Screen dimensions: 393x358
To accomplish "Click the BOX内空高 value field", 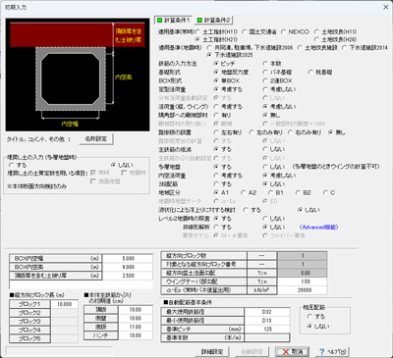I will pos(128,267).
